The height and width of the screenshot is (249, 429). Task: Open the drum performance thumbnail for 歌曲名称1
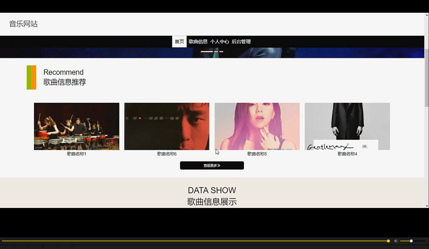coord(77,126)
